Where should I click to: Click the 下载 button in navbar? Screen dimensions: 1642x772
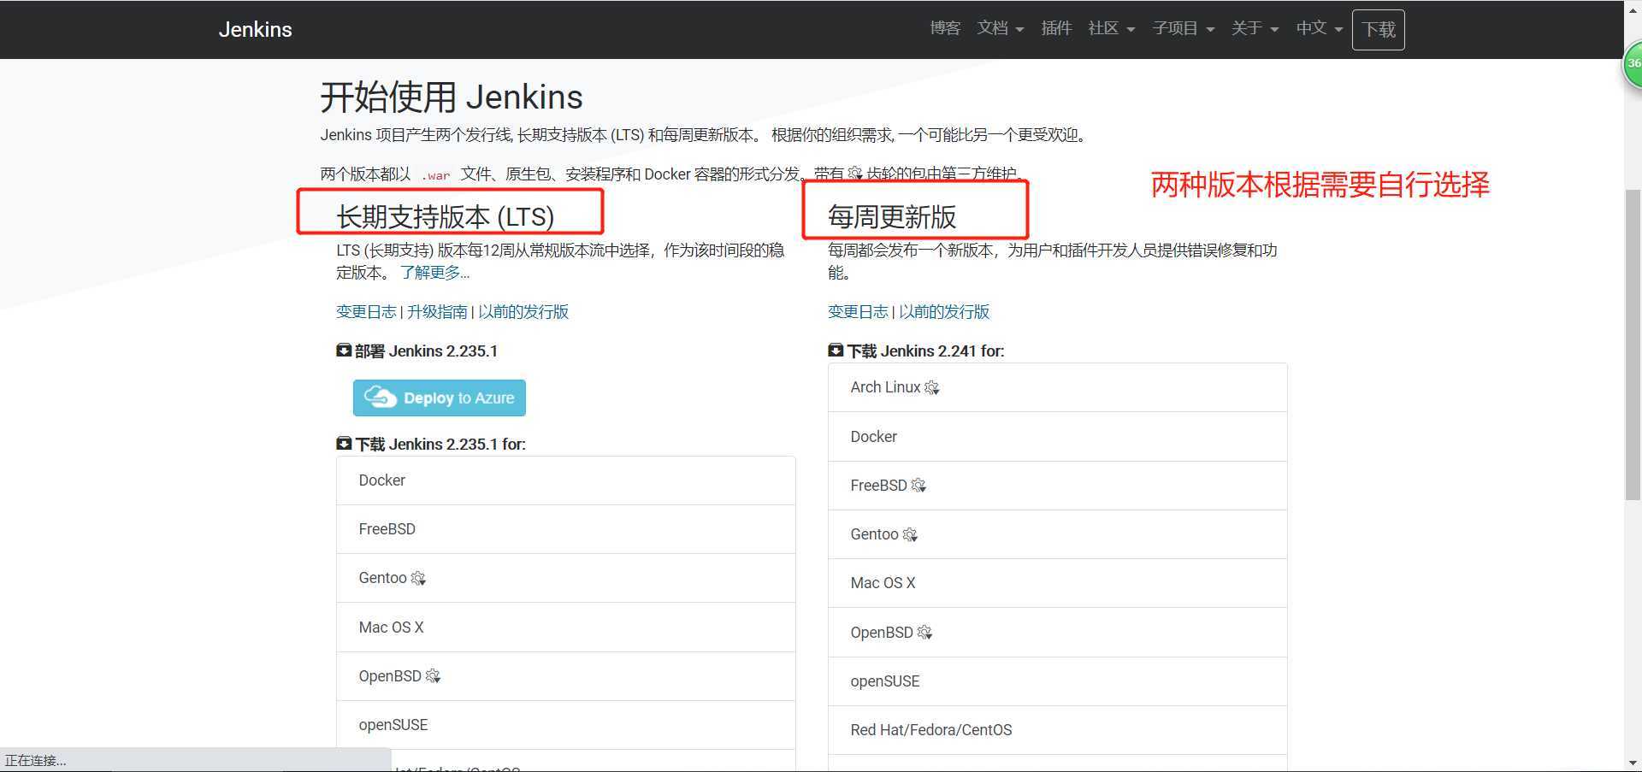click(x=1378, y=30)
